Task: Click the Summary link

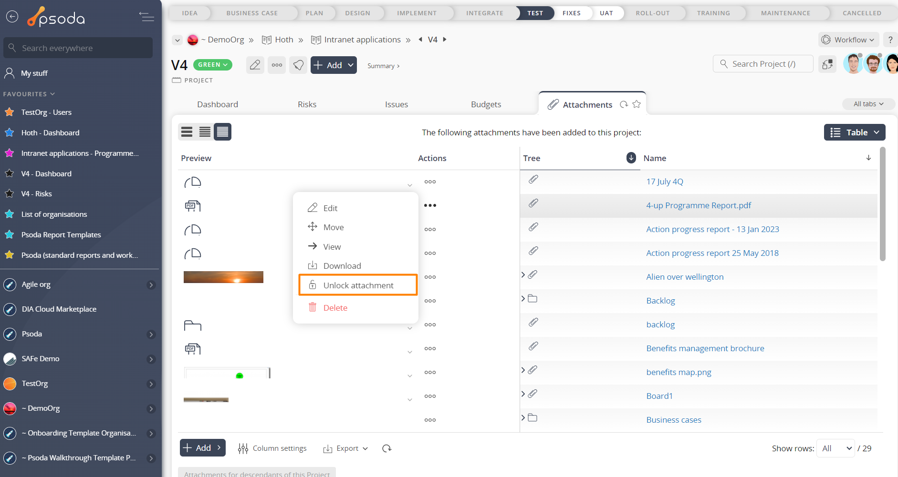Action: (383, 66)
